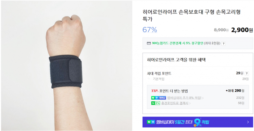Click the N+ logo on purple banner

click(x=151, y=122)
